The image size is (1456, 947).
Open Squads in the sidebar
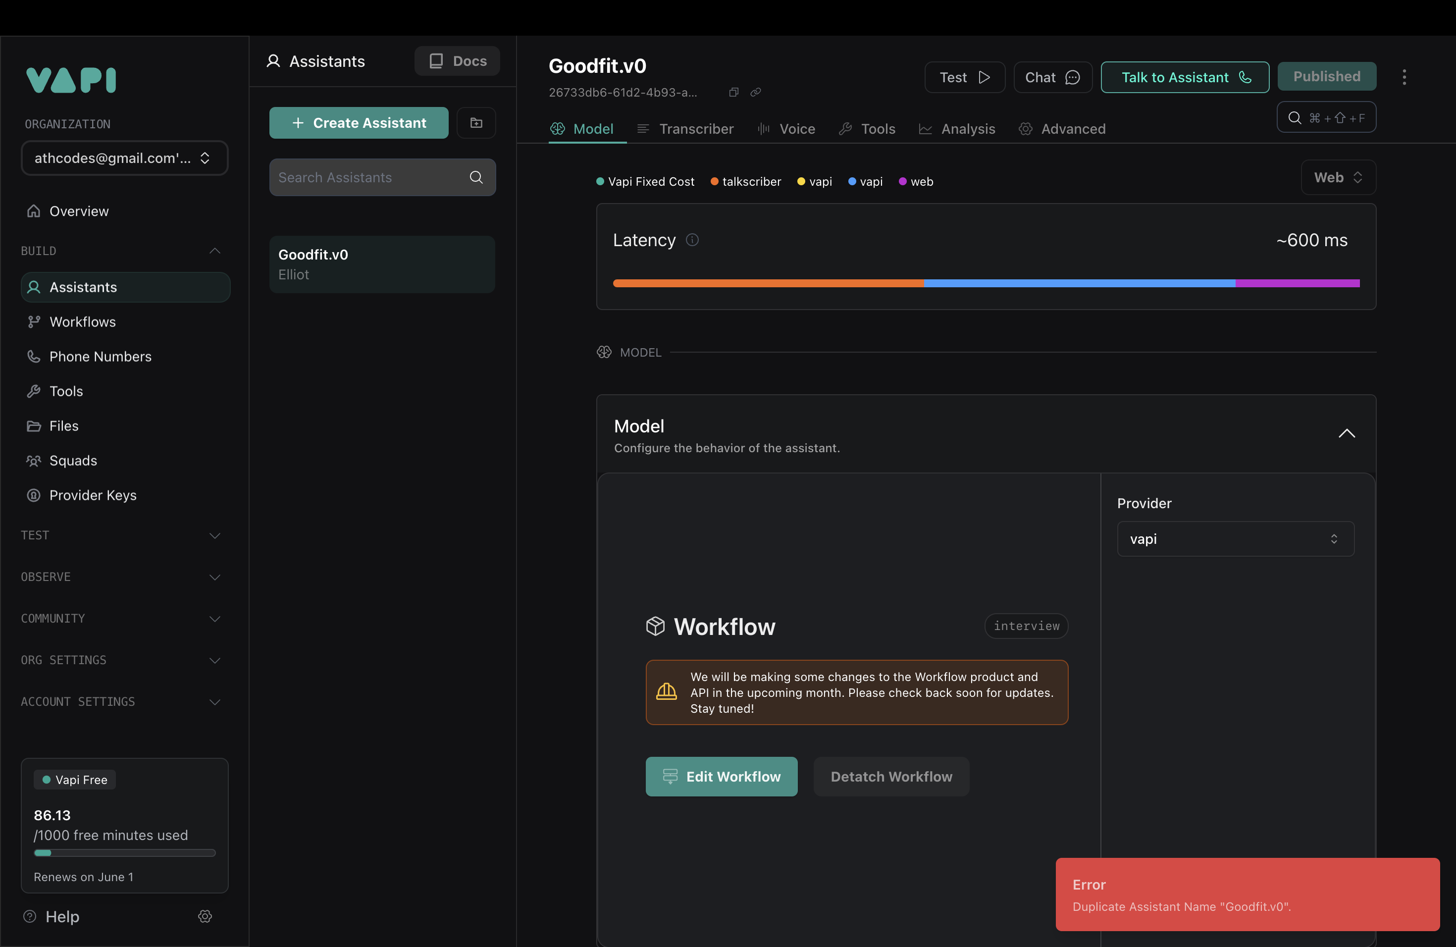pos(73,461)
